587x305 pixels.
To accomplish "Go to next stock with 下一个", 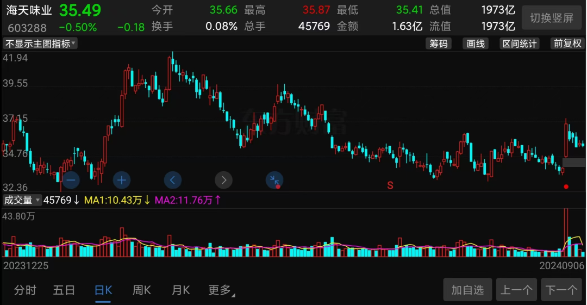I will [x=561, y=290].
